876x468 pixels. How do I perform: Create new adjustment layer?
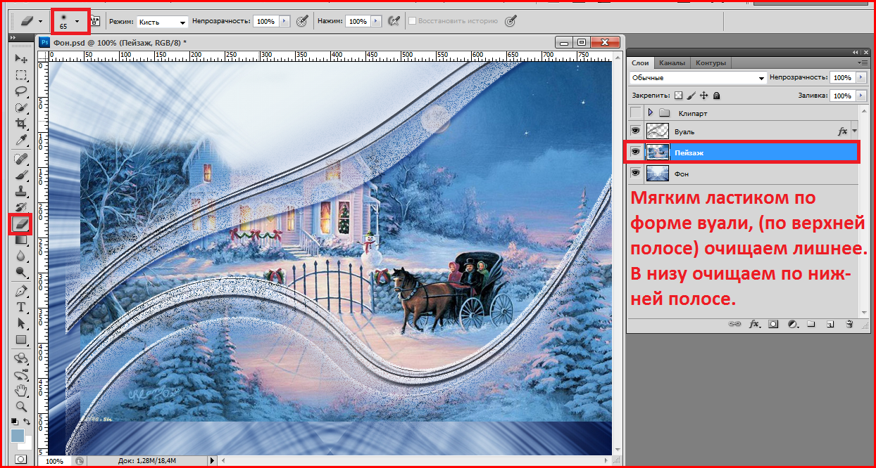click(x=792, y=324)
